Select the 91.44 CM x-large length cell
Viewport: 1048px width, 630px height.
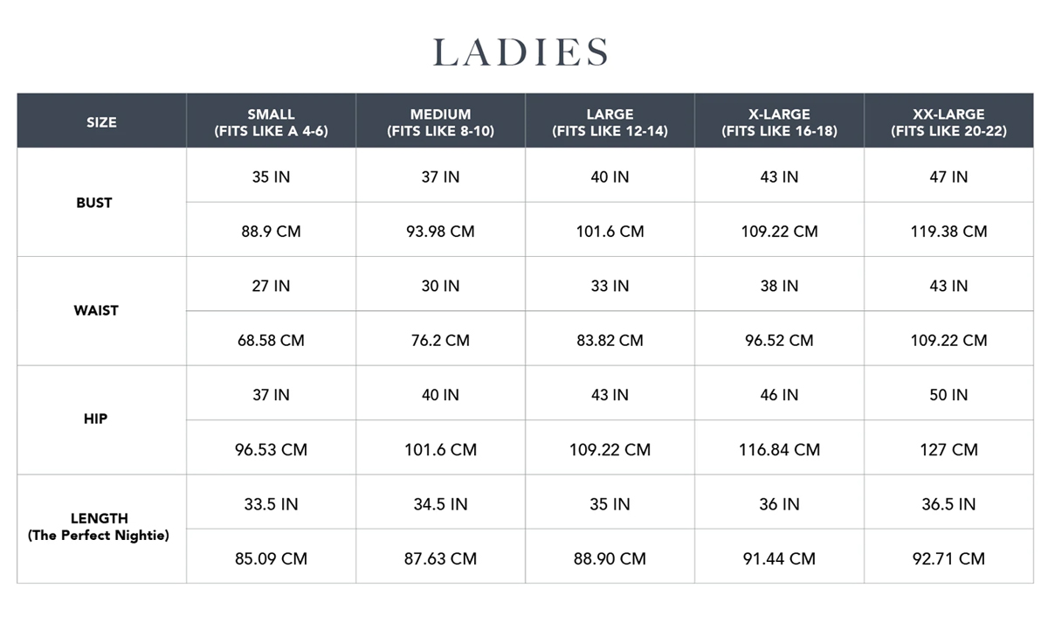click(779, 557)
